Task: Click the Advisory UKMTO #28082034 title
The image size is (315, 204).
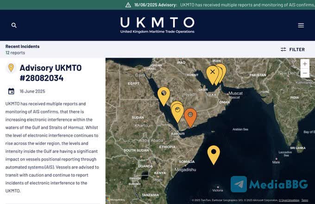Action: tap(50, 73)
